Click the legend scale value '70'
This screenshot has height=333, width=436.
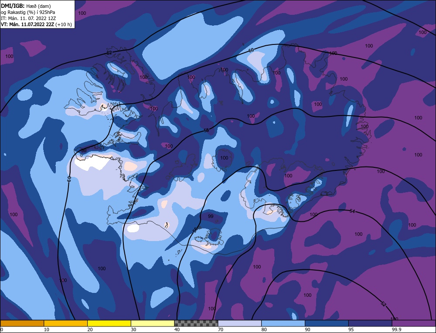pos(221,330)
